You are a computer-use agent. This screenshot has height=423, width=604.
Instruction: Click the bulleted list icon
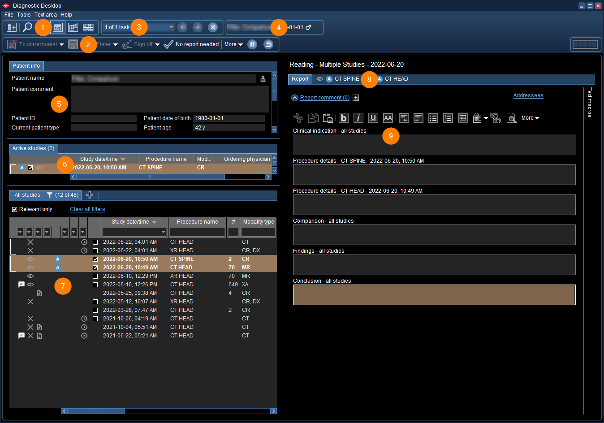[x=433, y=118]
